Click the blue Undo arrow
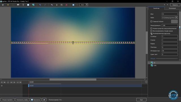The width and height of the screenshot is (181, 102). coord(40,5)
